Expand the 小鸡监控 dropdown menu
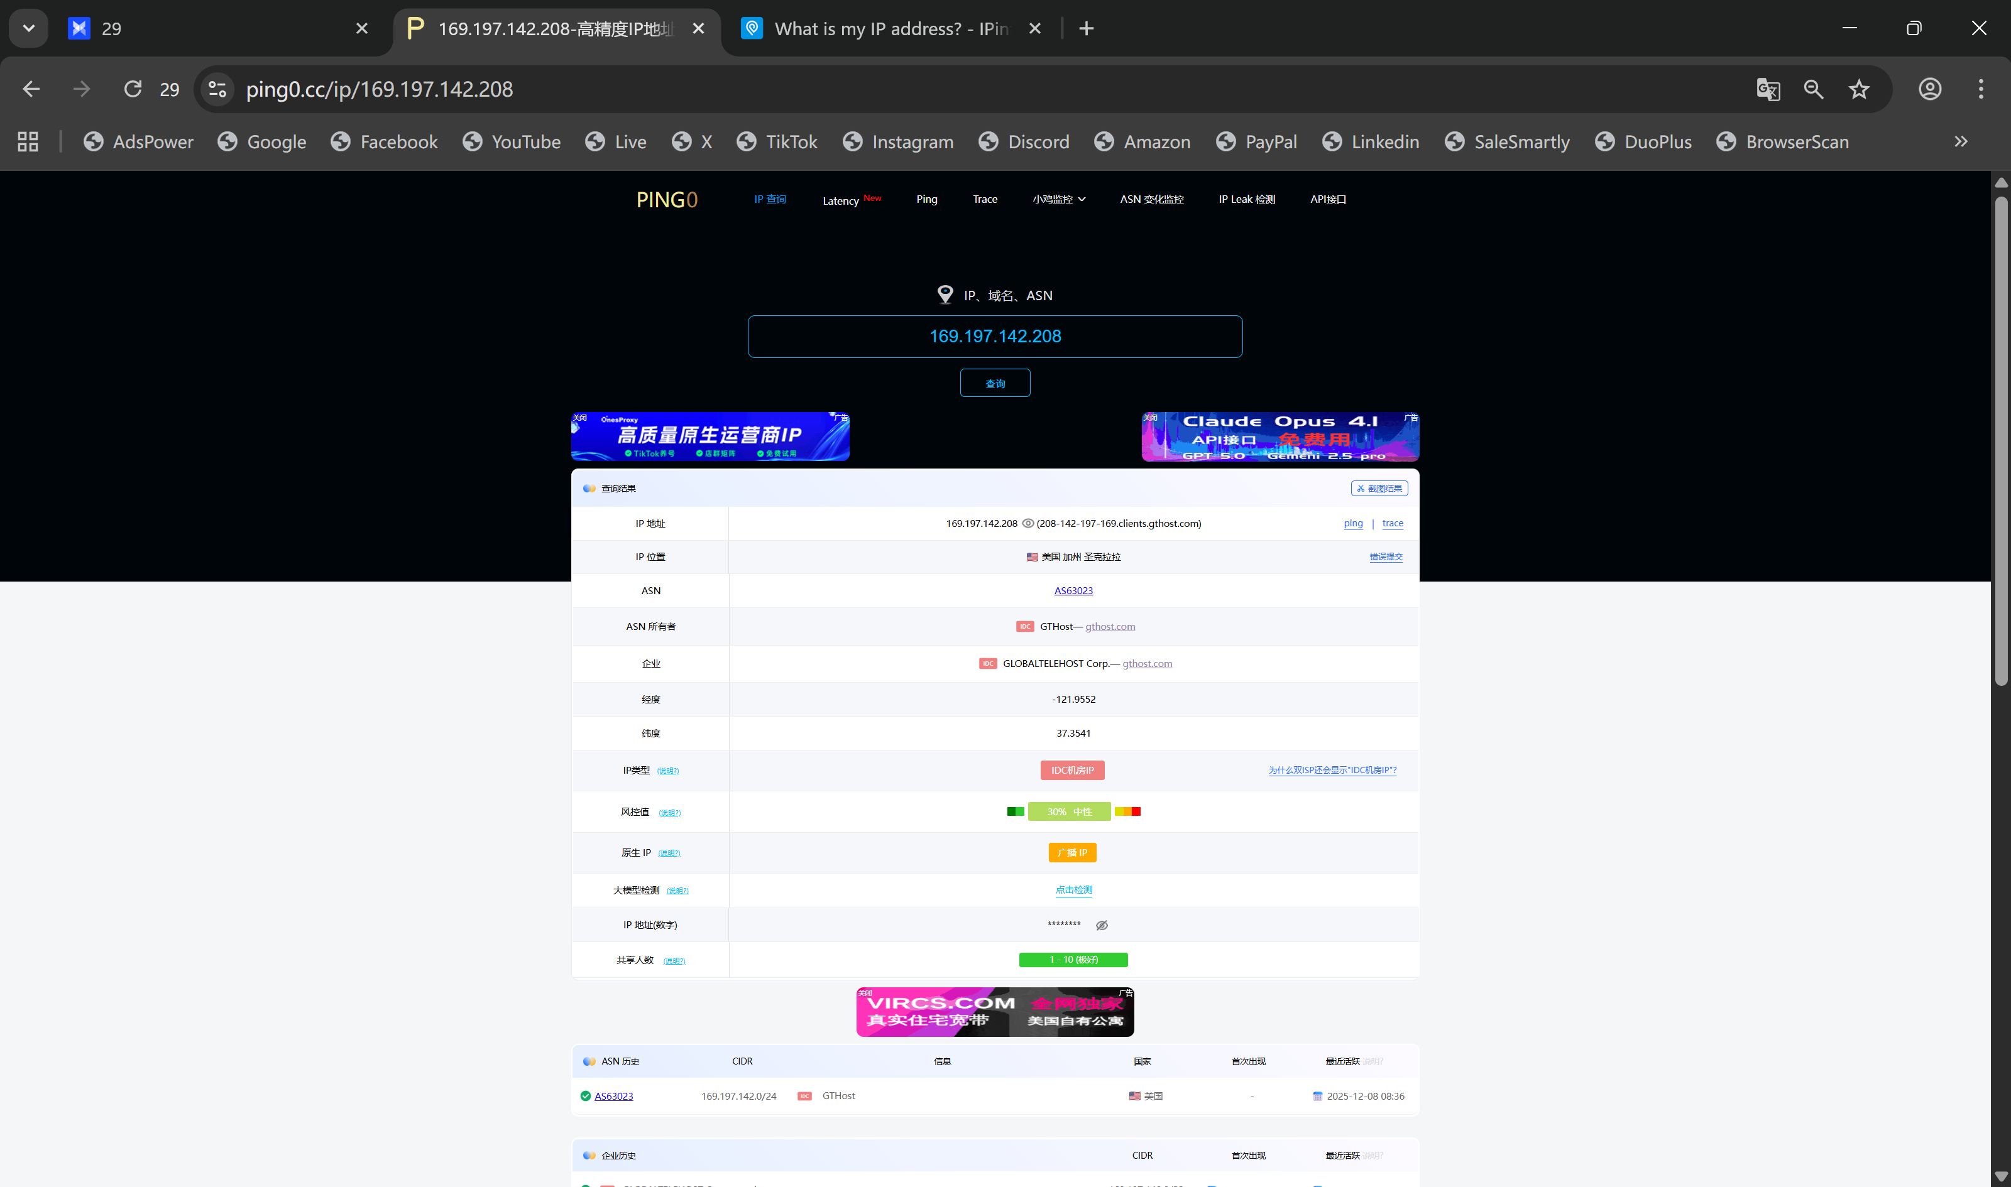The height and width of the screenshot is (1187, 2011). pyautogui.click(x=1058, y=199)
